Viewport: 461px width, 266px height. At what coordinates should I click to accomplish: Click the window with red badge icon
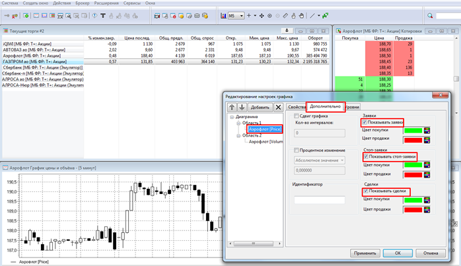[x=173, y=16]
